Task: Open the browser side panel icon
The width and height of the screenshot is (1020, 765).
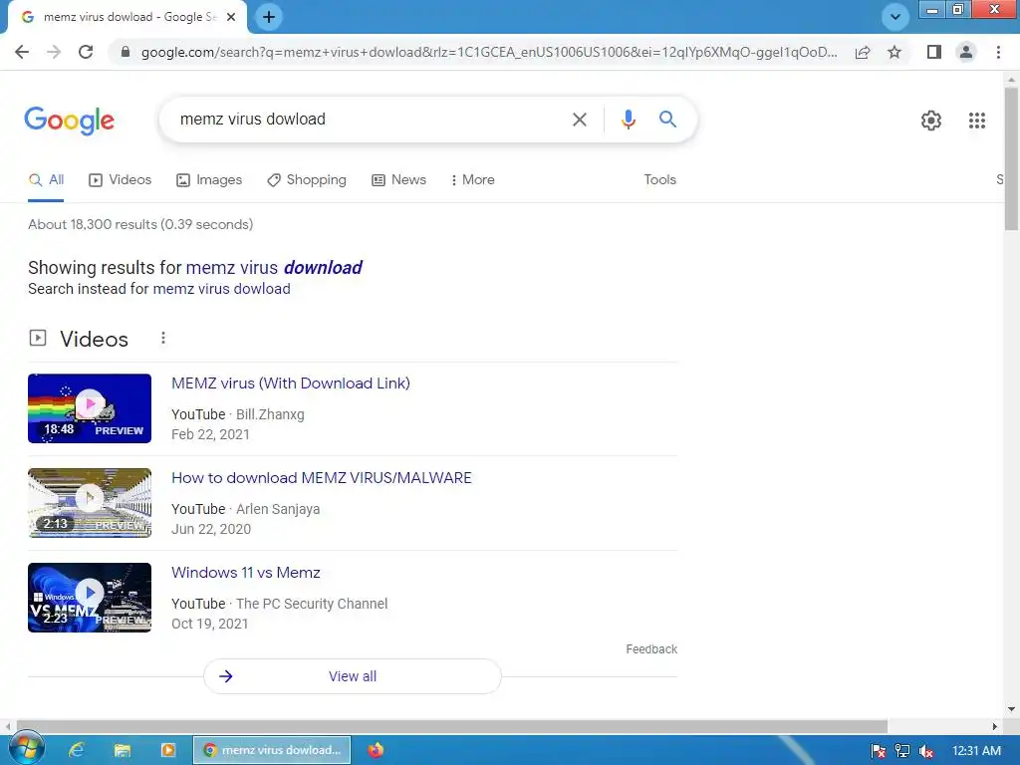Action: click(934, 52)
